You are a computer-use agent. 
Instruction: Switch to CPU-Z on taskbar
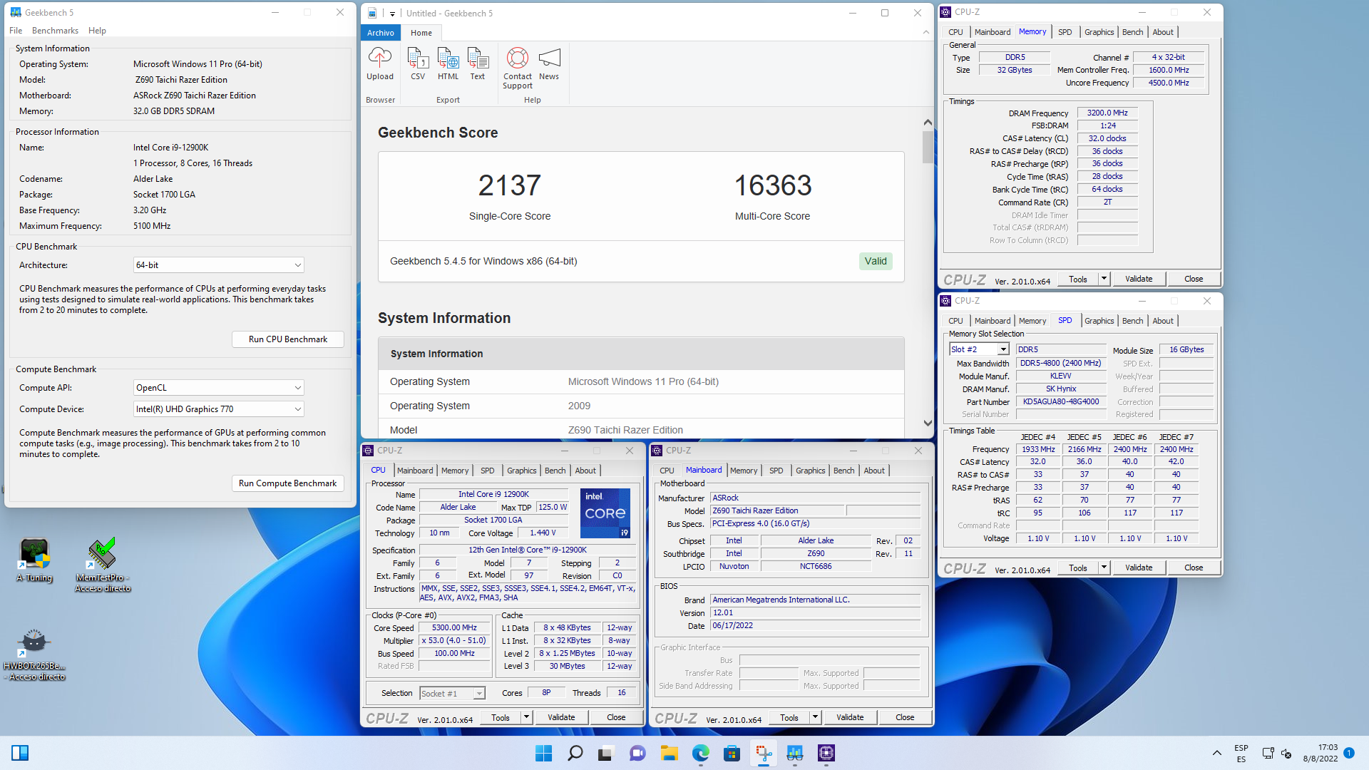click(826, 753)
